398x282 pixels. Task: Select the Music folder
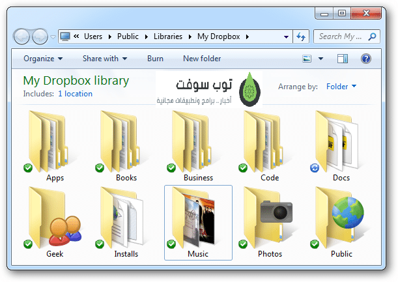(x=198, y=223)
